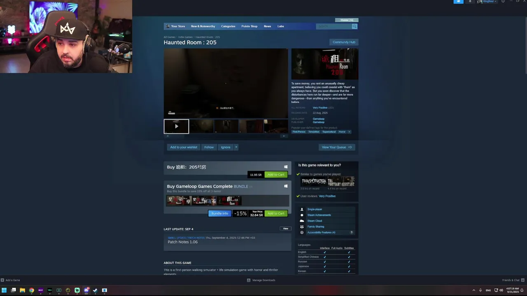Screen dimensions: 527x296
Task: Select the Simulation tag
Action: pyautogui.click(x=314, y=132)
